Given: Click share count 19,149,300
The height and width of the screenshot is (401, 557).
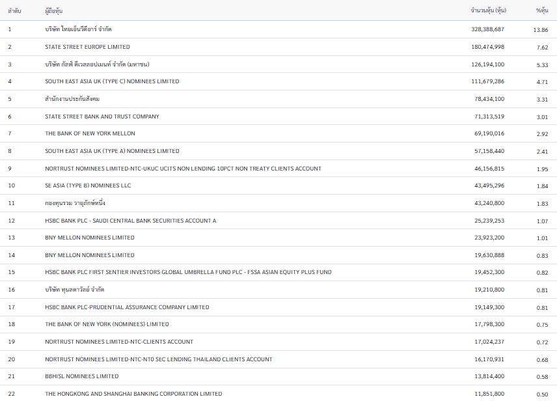Looking at the screenshot, I should click(x=489, y=307).
